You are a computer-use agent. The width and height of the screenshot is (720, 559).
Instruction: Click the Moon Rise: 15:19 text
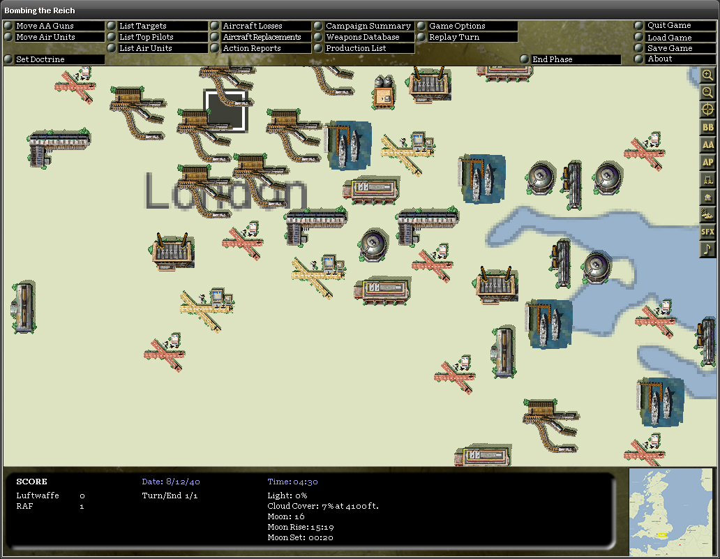pos(301,528)
